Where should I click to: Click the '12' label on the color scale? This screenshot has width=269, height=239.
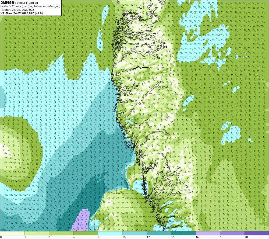point(148,237)
